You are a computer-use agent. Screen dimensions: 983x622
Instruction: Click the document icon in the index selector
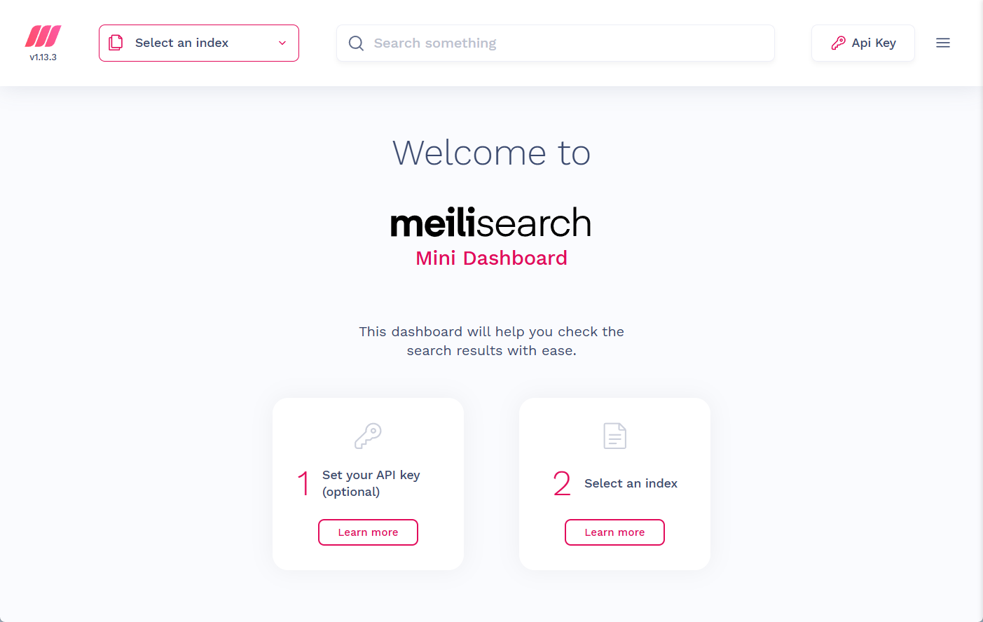click(115, 43)
